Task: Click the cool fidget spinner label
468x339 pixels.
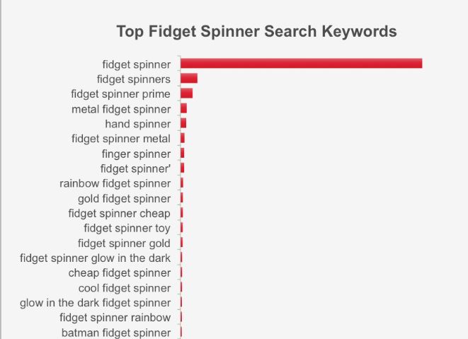Action: 125,288
